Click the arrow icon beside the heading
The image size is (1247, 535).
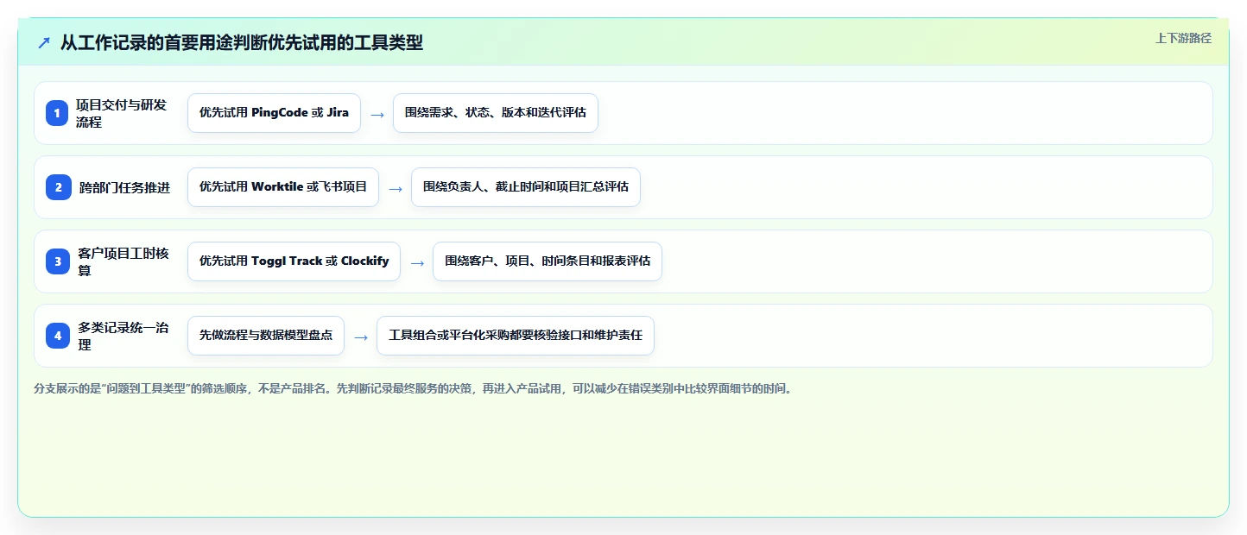[x=44, y=42]
